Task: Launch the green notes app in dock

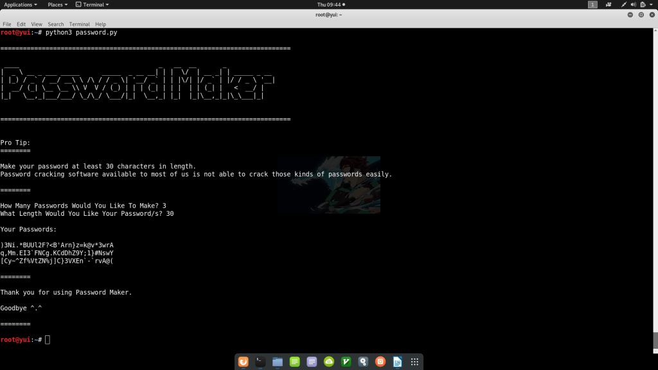Action: tap(295, 362)
